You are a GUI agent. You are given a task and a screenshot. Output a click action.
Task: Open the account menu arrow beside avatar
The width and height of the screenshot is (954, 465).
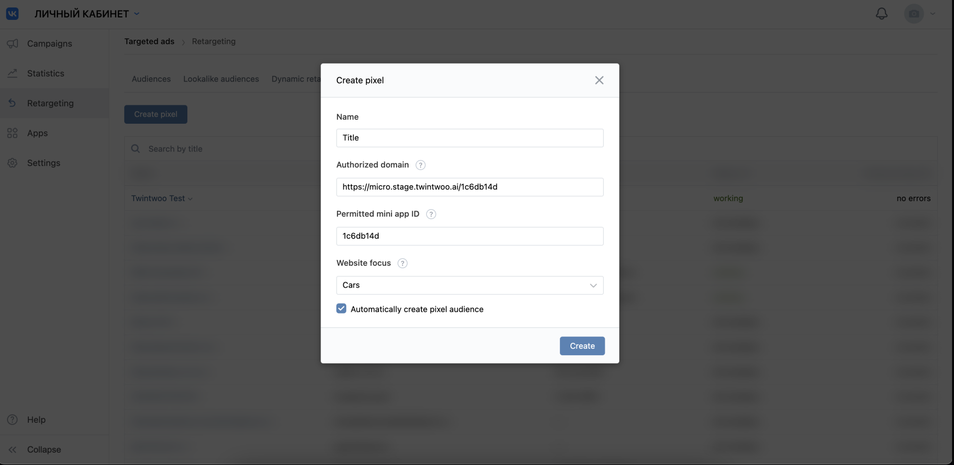pos(933,13)
